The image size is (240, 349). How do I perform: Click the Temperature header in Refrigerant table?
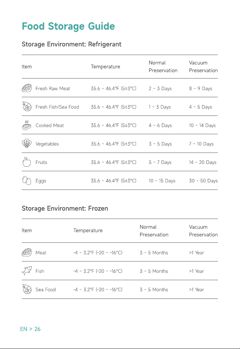click(105, 67)
